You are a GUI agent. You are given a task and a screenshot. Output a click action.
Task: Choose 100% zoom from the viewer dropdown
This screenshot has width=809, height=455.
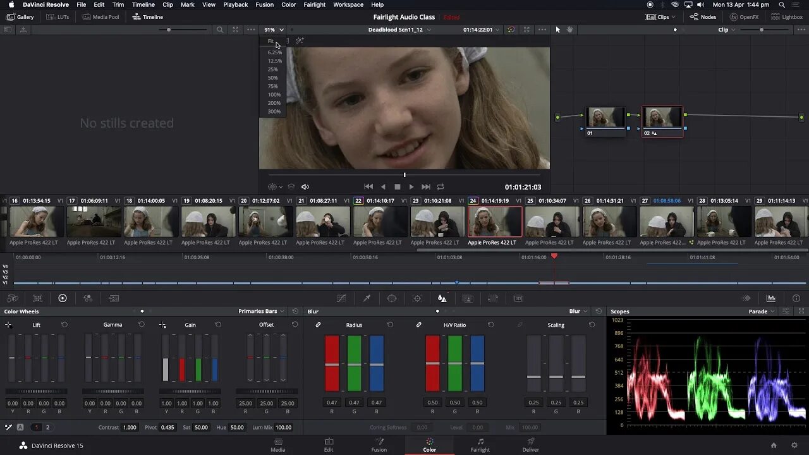[x=274, y=94]
